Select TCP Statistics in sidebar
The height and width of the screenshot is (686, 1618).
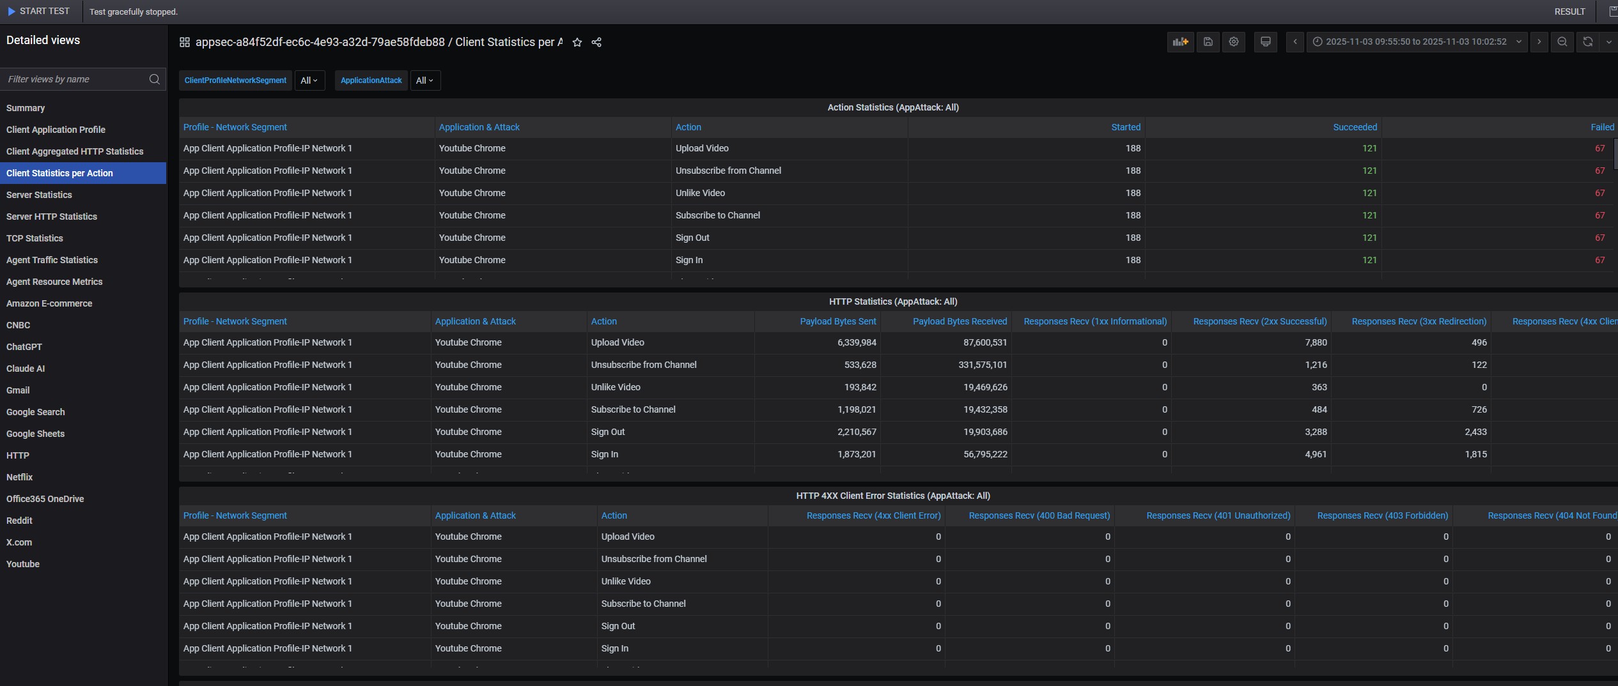tap(35, 238)
